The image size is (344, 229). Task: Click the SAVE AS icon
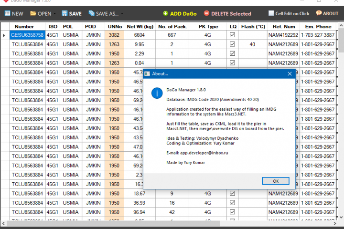coord(91,13)
